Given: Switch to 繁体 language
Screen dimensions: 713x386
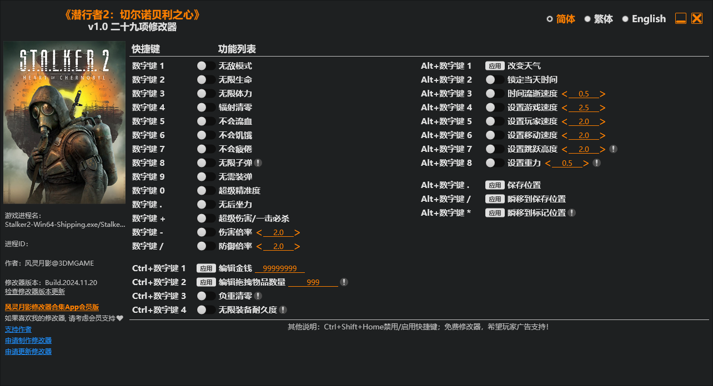Looking at the screenshot, I should (604, 18).
